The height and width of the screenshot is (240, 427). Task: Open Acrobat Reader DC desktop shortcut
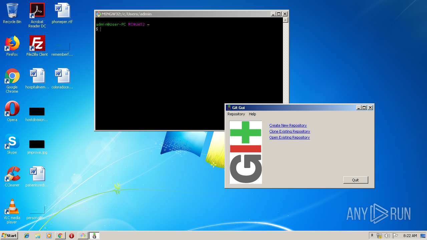(37, 15)
